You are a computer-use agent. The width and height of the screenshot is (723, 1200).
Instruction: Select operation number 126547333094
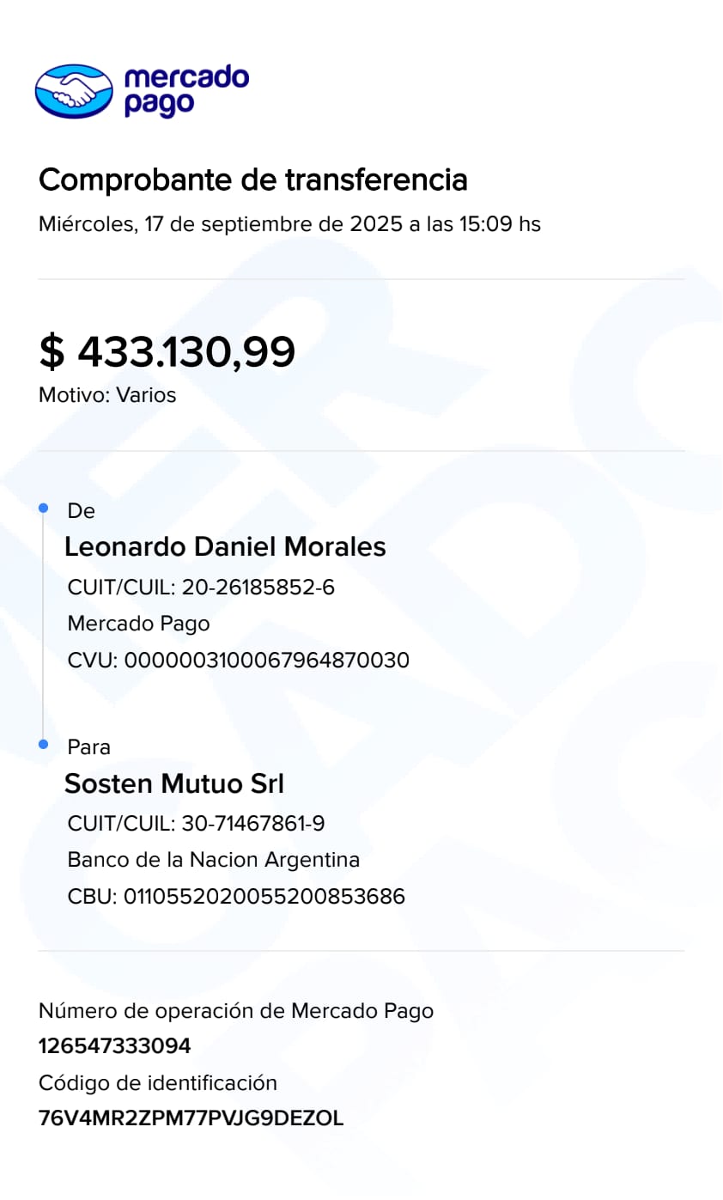point(115,1046)
